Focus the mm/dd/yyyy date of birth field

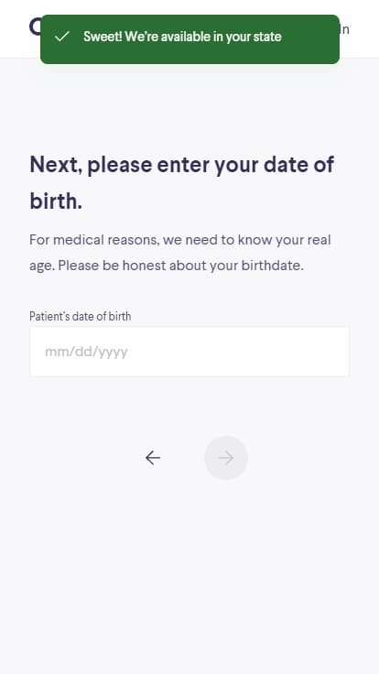[x=189, y=352]
